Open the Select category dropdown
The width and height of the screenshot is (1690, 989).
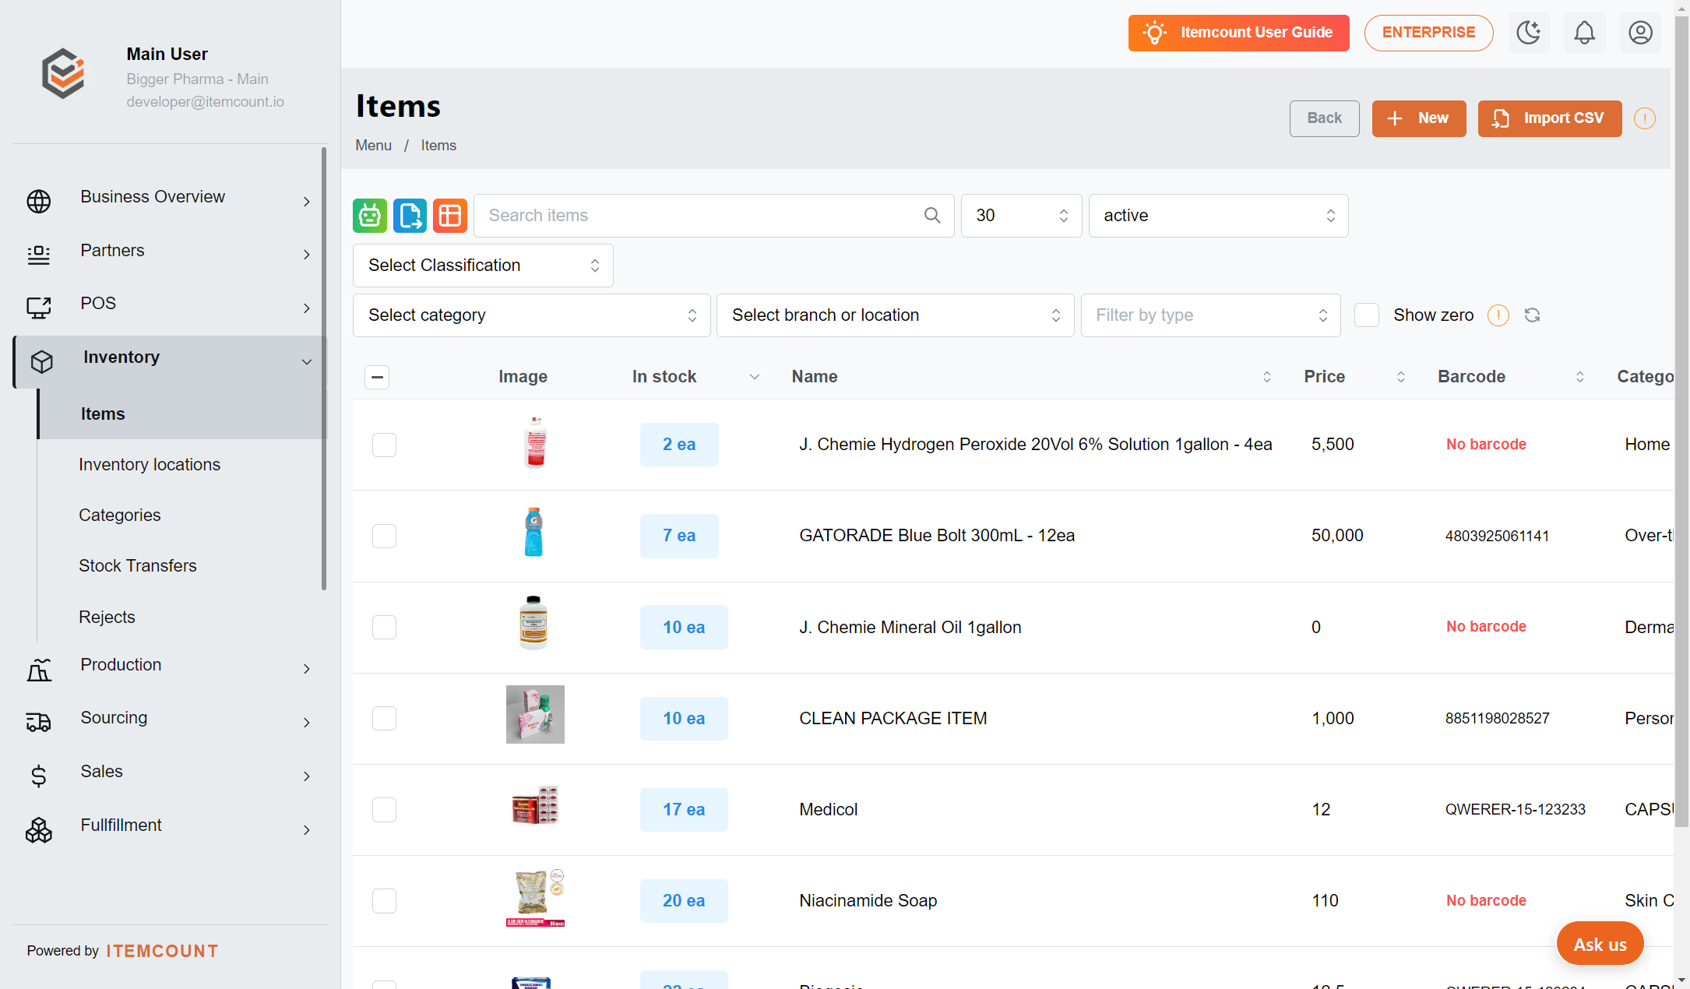click(531, 315)
